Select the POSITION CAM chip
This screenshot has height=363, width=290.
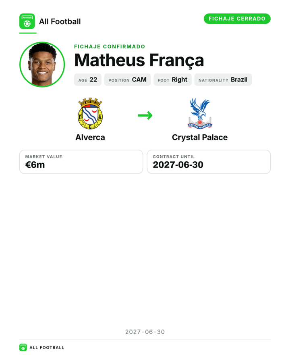[127, 79]
